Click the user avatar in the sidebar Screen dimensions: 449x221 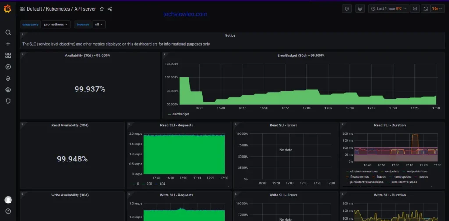[x=8, y=200]
